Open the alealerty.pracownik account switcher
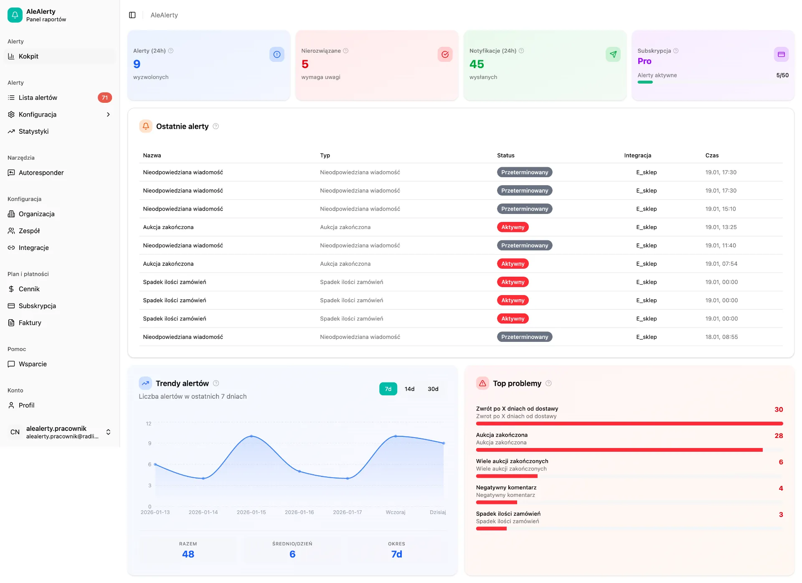The height and width of the screenshot is (583, 802). click(x=60, y=432)
